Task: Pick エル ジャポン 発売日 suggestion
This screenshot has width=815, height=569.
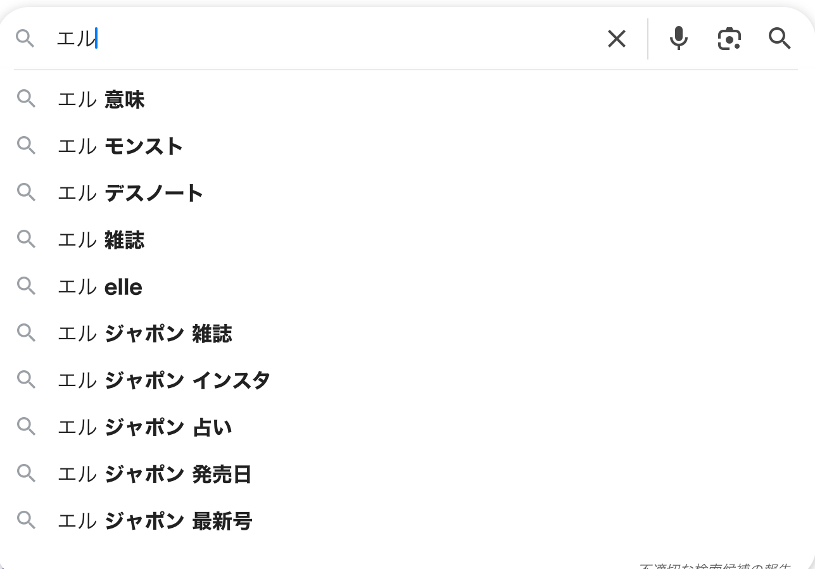Action: [x=155, y=474]
